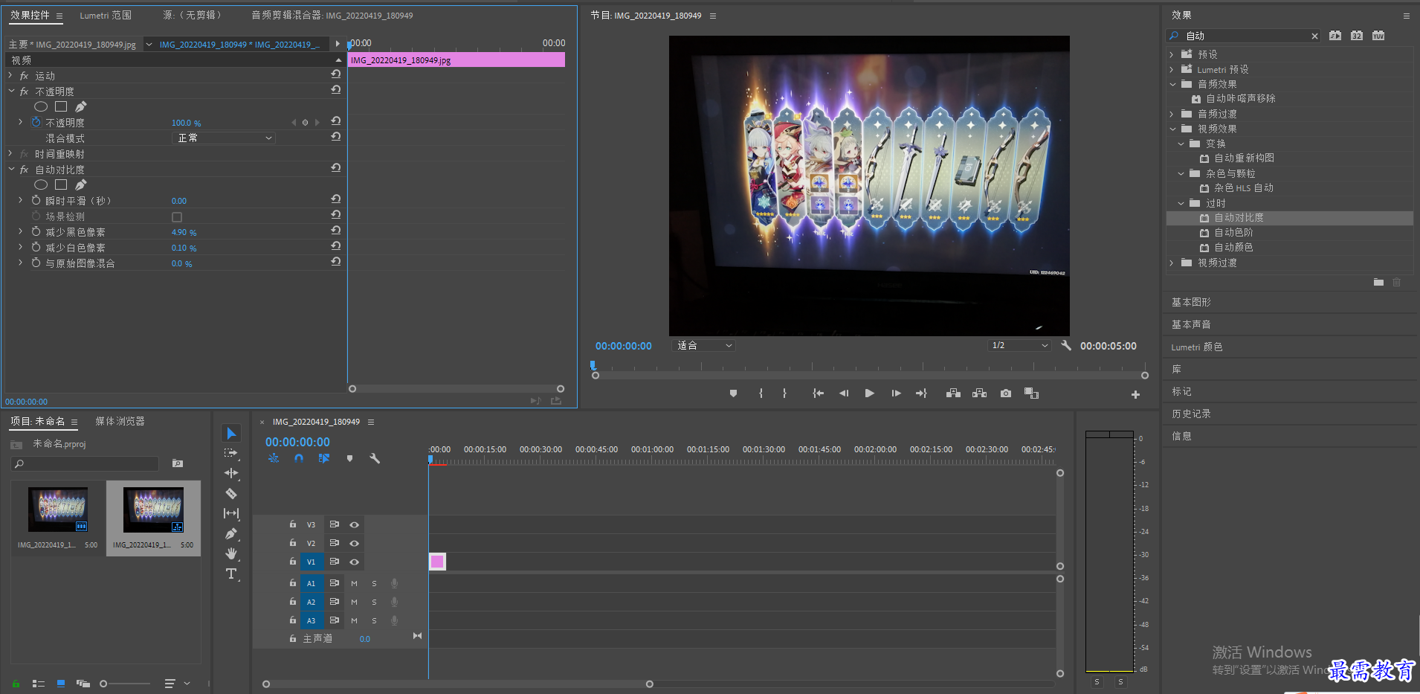1420x694 pixels.
Task: Step back one frame in Program monitor
Action: pos(844,393)
